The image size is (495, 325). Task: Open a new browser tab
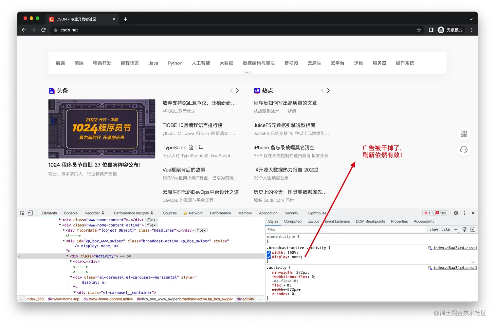[x=125, y=19]
